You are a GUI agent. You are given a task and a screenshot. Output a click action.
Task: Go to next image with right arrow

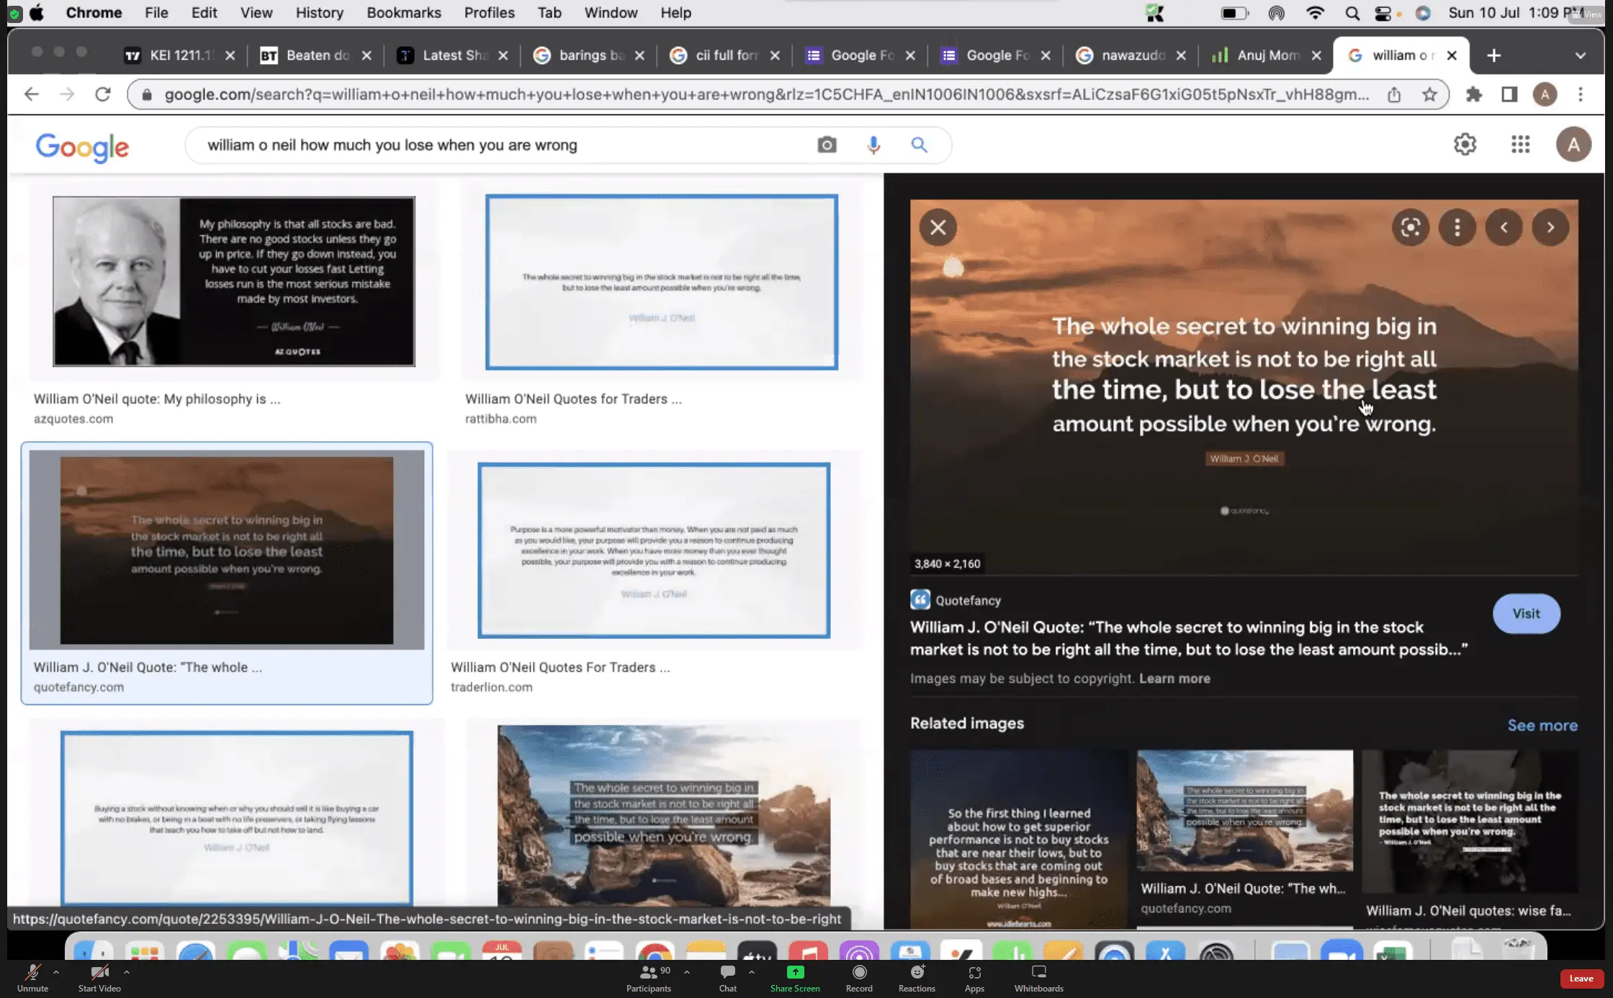pos(1550,227)
